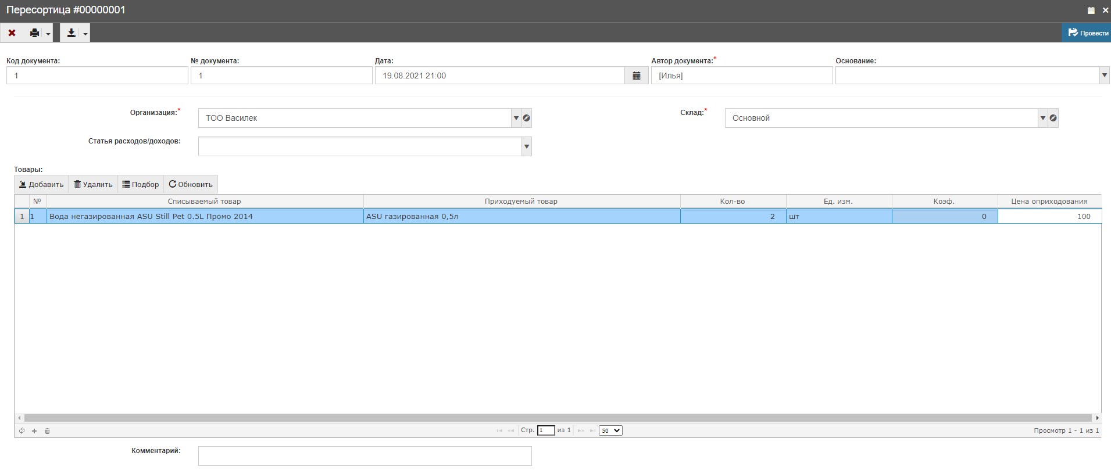Click the calendar icon in title bar
Image resolution: width=1111 pixels, height=474 pixels.
click(x=1091, y=10)
